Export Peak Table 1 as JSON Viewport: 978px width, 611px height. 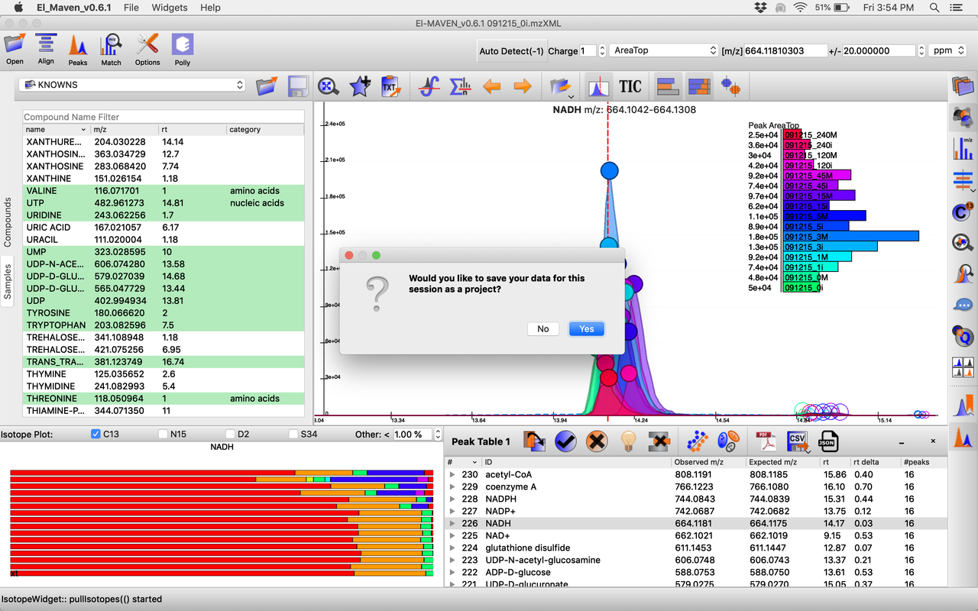pyautogui.click(x=828, y=441)
